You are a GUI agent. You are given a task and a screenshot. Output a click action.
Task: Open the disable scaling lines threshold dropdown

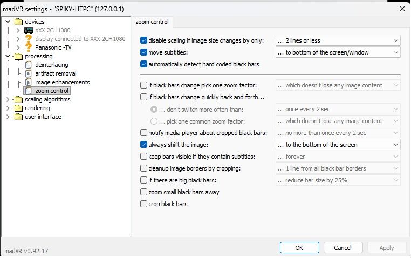338,40
